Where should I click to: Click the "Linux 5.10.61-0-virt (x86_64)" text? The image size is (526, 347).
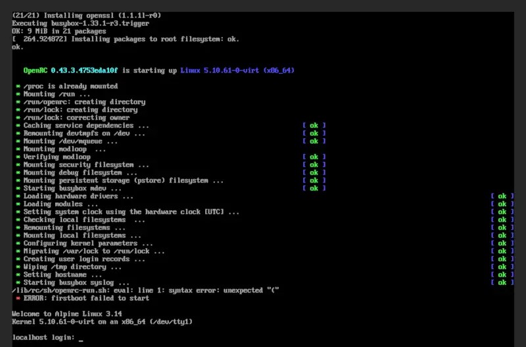(237, 70)
